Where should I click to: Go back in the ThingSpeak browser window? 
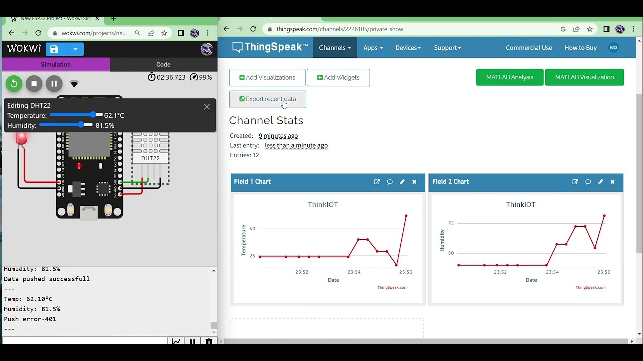coord(226,29)
